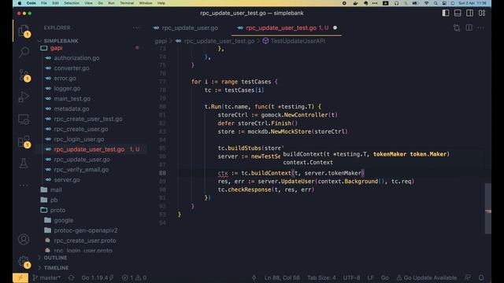Toggle the secondary side bar layout icon
504x283 pixels.
[469, 13]
